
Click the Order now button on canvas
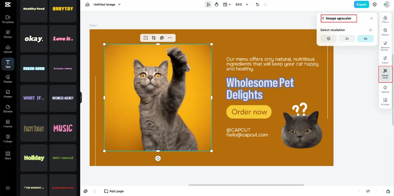click(x=249, y=112)
